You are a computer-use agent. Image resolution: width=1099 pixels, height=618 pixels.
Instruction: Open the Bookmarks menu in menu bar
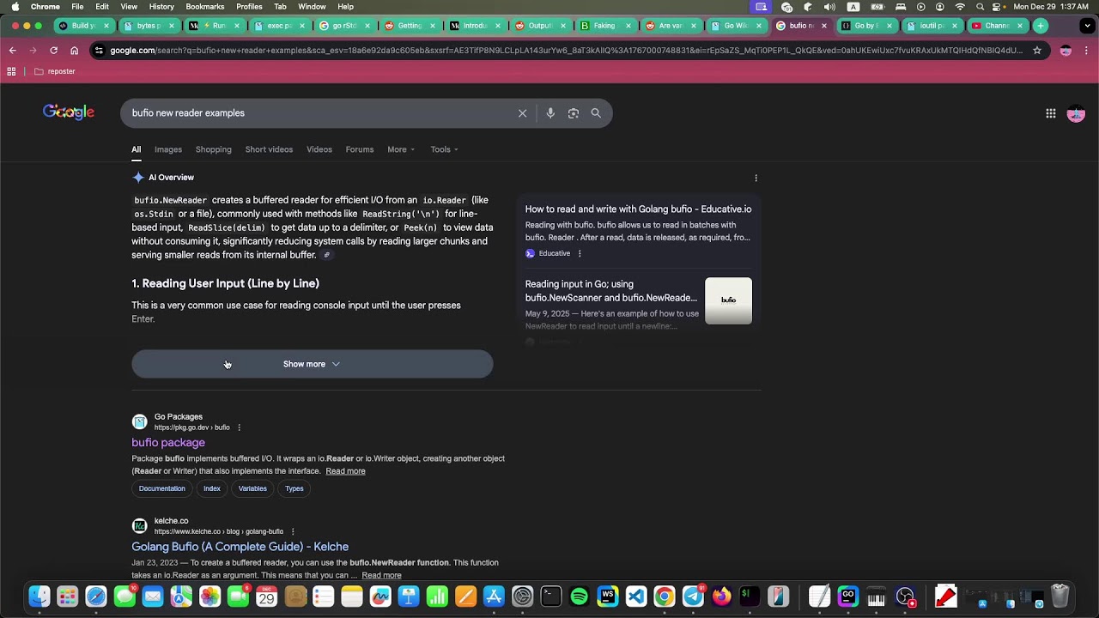click(205, 7)
